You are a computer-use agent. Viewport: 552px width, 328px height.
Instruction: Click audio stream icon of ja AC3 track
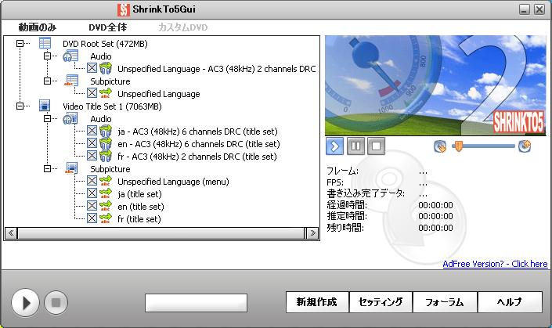coord(106,131)
